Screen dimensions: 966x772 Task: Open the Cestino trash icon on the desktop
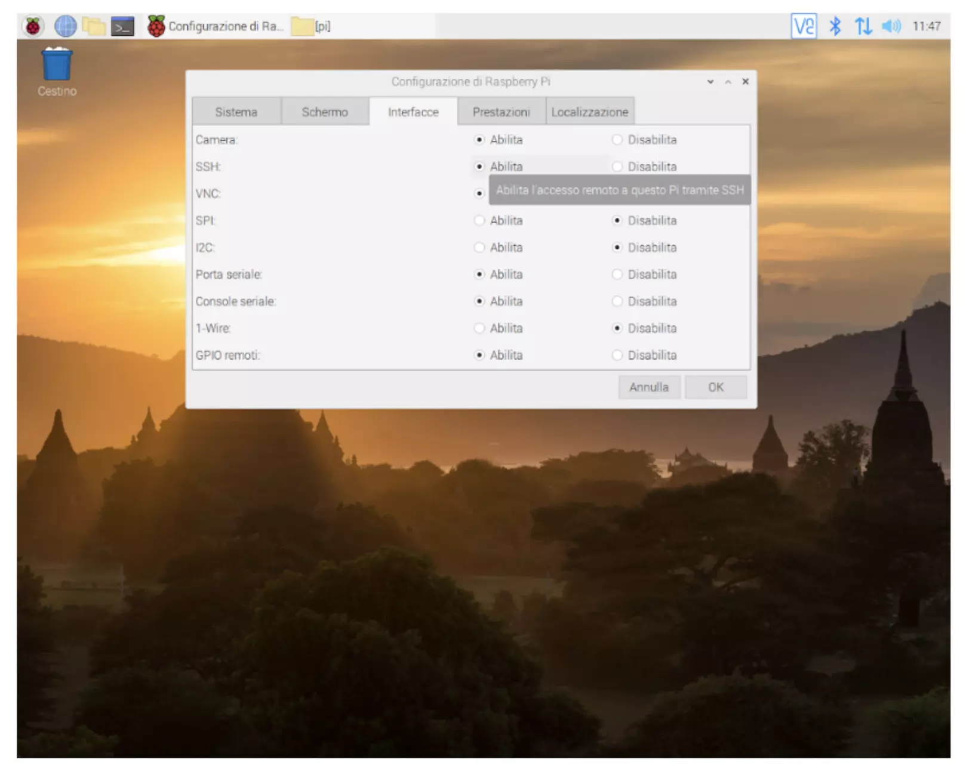point(57,73)
